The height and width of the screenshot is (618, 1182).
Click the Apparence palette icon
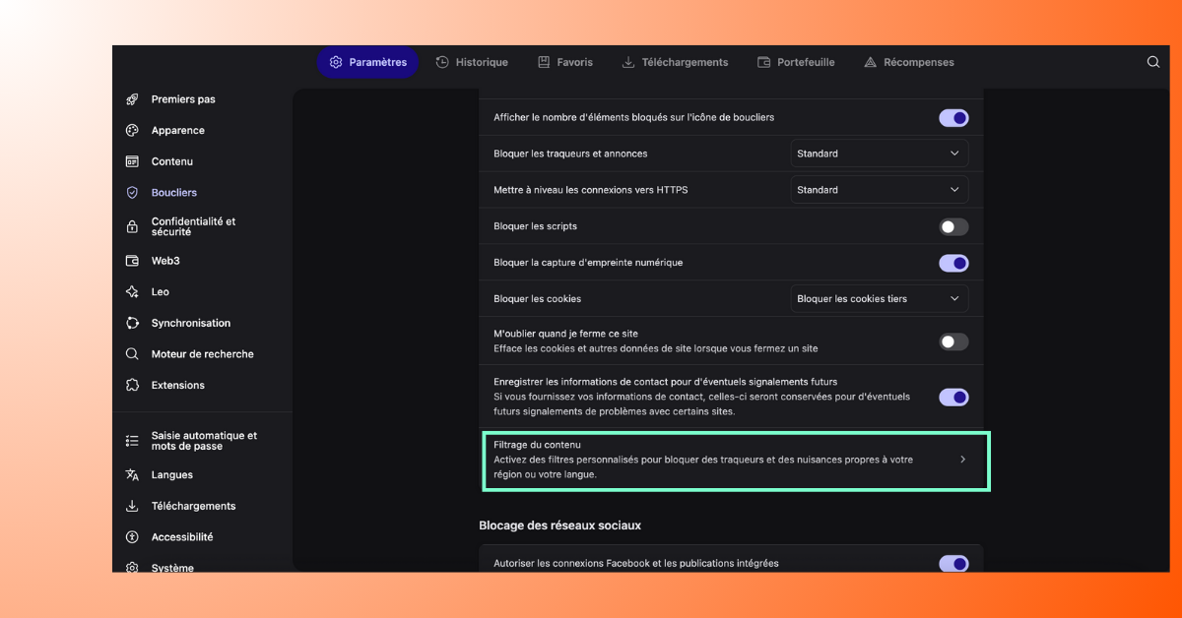(x=132, y=131)
